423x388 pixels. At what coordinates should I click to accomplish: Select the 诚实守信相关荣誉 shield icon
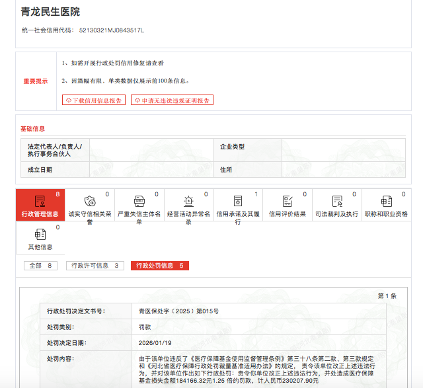(x=89, y=201)
